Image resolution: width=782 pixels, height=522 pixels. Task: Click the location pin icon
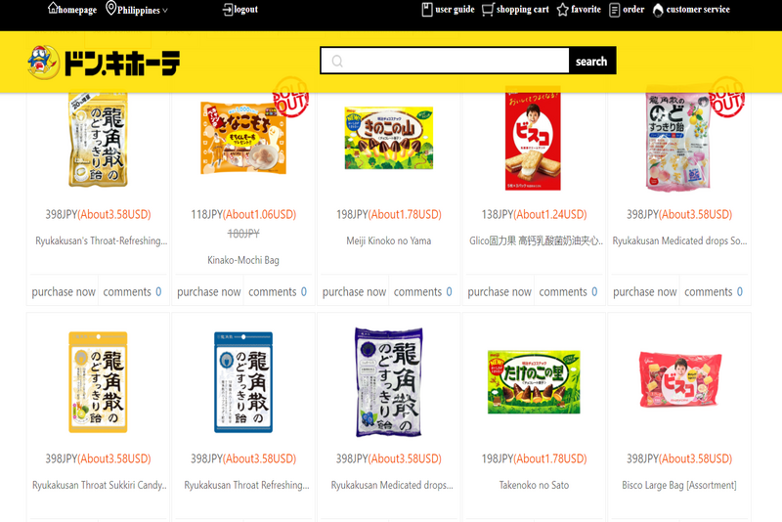click(110, 9)
